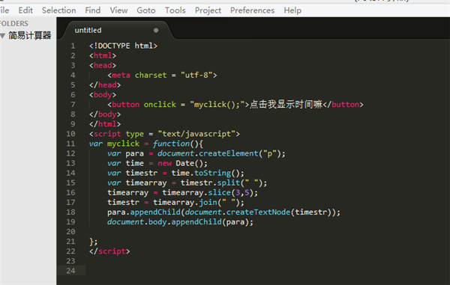Screen dimensions: 450x285
Task: Click line number 11 in the gutter
Action: pos(71,144)
